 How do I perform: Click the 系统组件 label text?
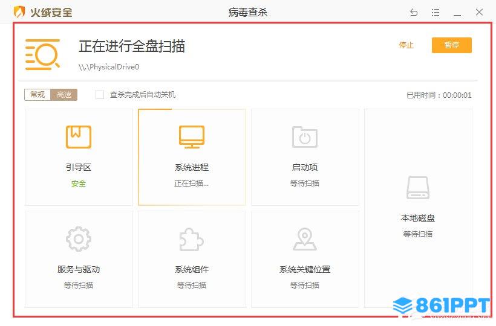coord(192,269)
